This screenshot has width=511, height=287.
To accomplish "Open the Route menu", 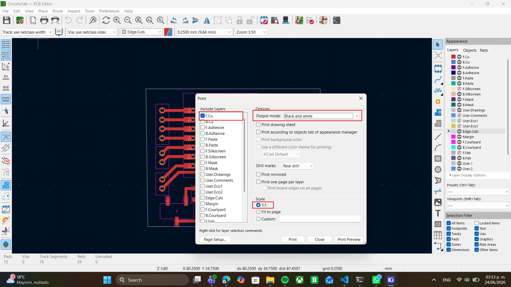I will tap(58, 11).
